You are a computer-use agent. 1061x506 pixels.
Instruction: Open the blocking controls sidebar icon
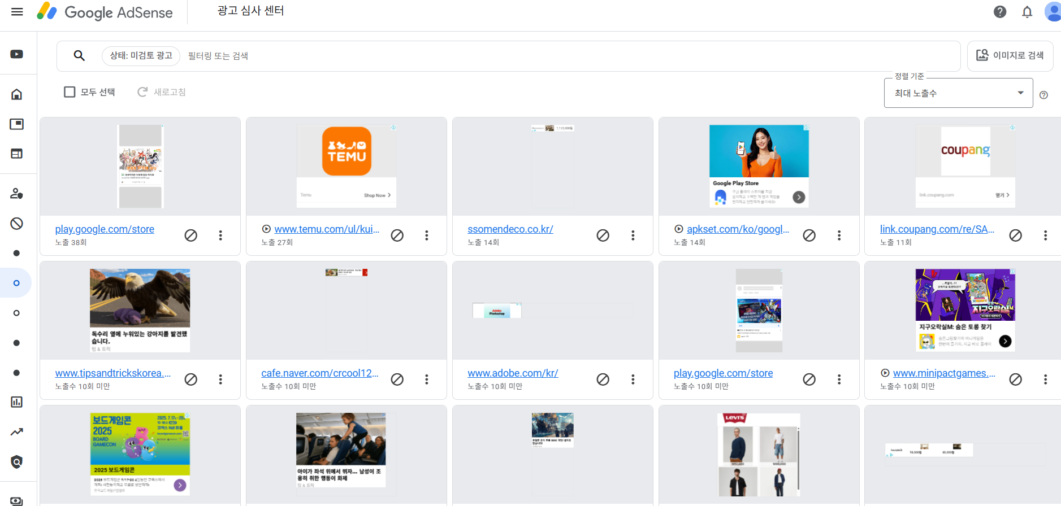[17, 224]
